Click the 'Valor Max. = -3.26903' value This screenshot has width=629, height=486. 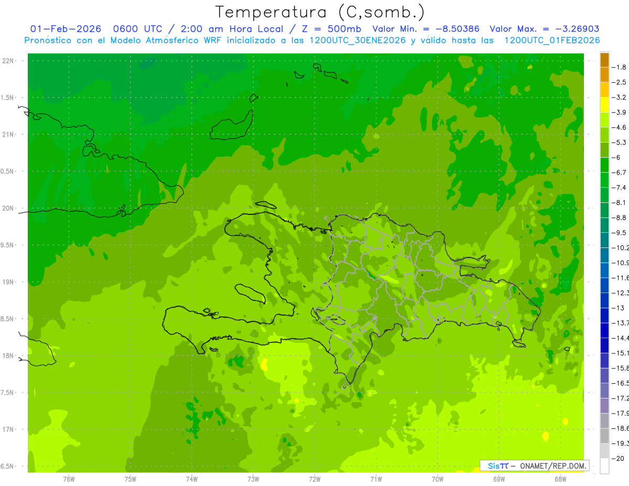pyautogui.click(x=544, y=29)
